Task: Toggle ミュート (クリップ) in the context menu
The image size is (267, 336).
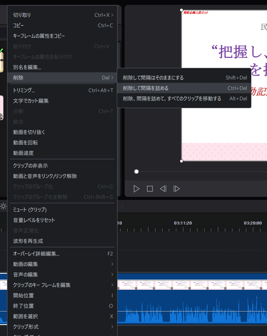Action: 30,210
